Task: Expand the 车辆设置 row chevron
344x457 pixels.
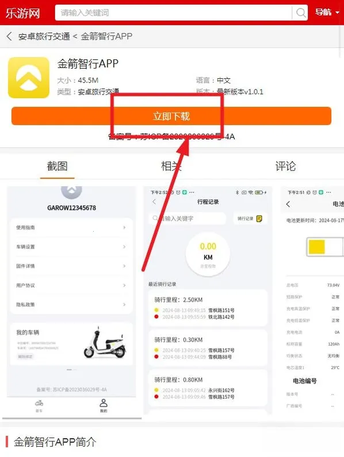Action: point(124,247)
